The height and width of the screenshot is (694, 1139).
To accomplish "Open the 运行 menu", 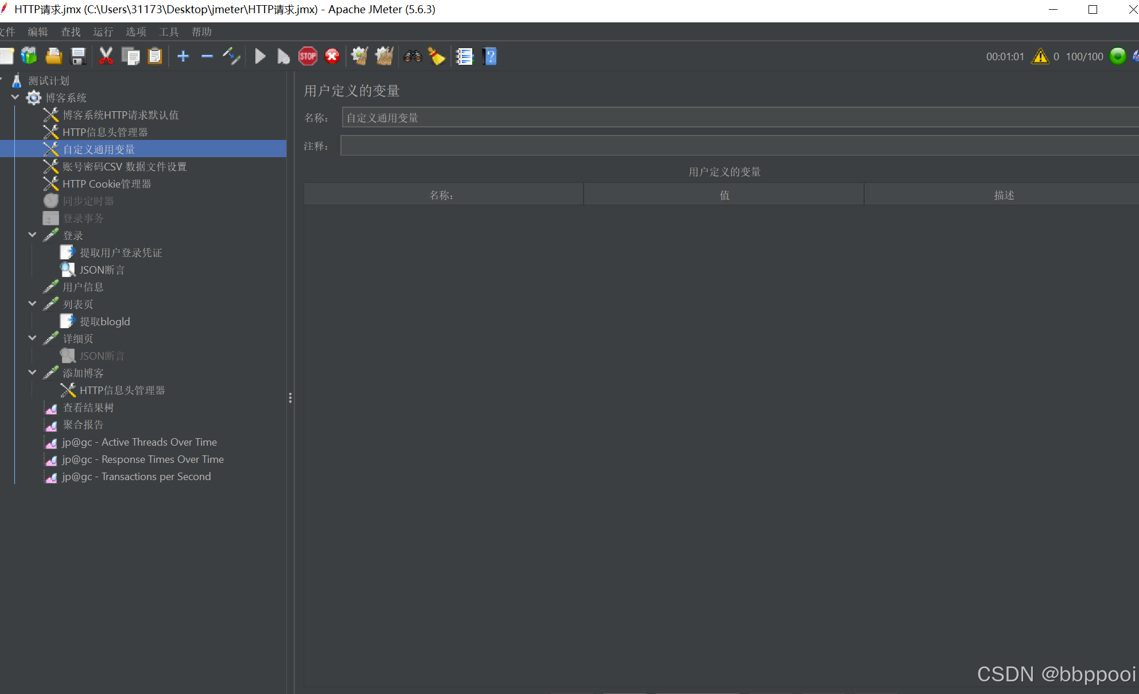I will [103, 32].
